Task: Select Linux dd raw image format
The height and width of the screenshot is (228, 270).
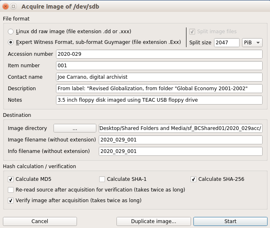Action: [11, 32]
